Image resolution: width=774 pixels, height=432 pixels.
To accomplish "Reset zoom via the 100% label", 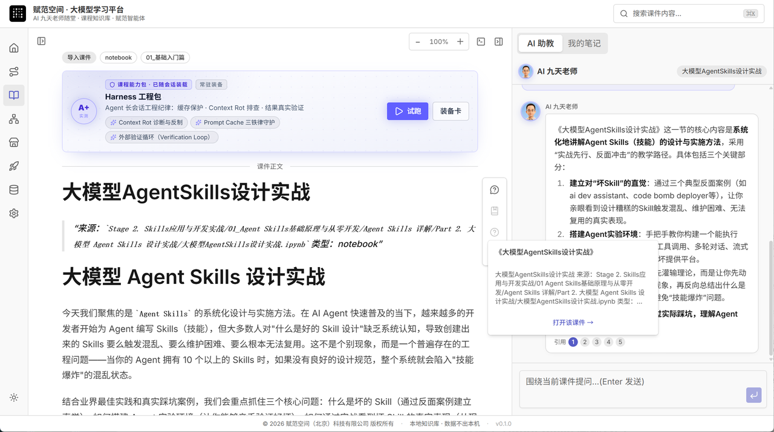I will 439,42.
